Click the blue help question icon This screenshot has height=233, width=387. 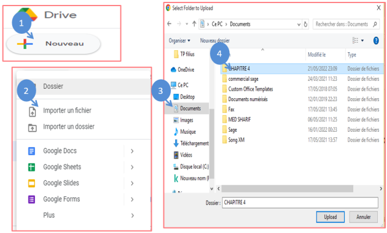point(376,40)
